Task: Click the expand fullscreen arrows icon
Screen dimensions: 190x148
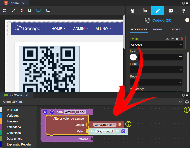Action: point(13,11)
